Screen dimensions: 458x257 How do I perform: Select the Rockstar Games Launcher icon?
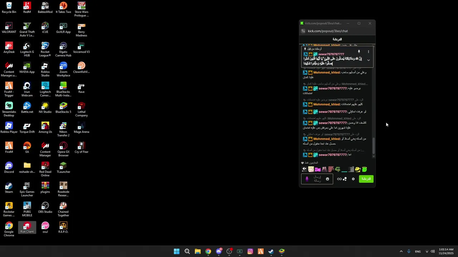coord(9,210)
